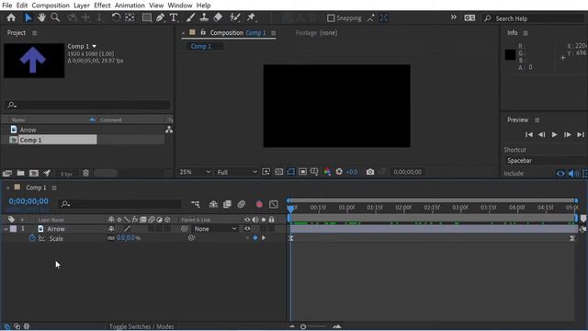588x331 pixels.
Task: Create a new folder in Project panel
Action: click(20, 173)
